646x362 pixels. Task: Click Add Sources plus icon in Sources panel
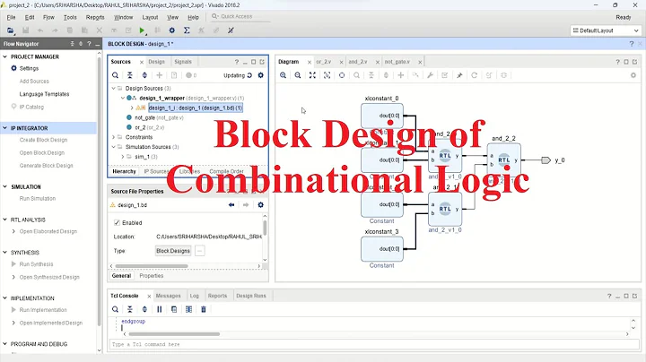160,75
